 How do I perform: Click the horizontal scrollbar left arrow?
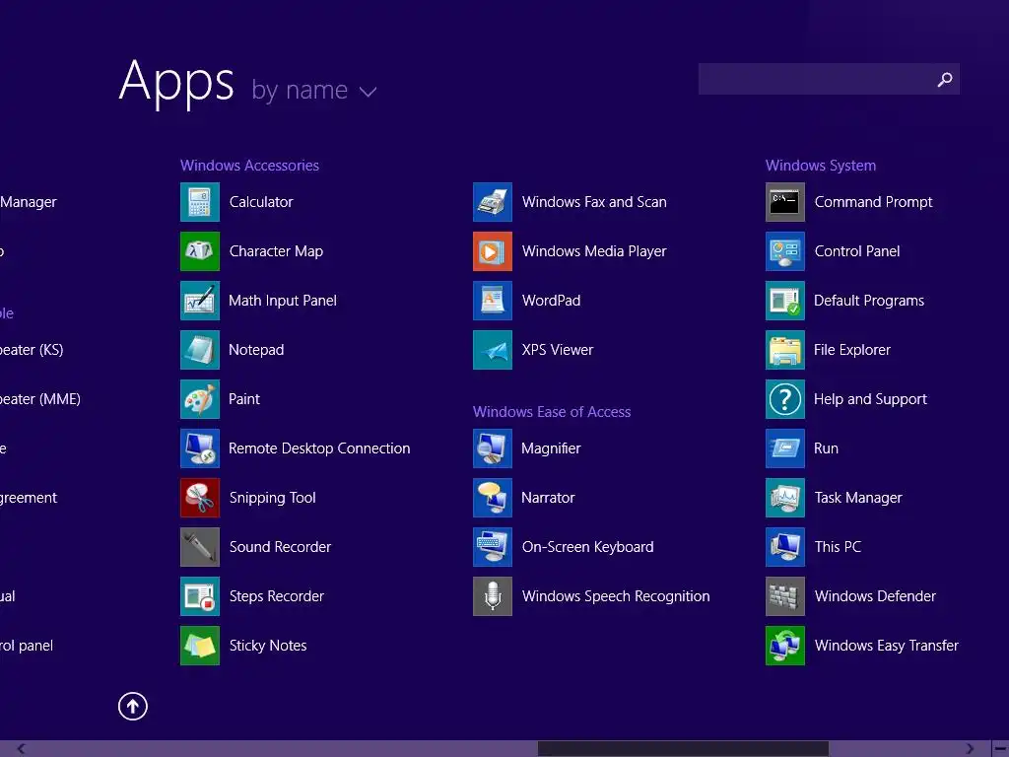coord(22,749)
